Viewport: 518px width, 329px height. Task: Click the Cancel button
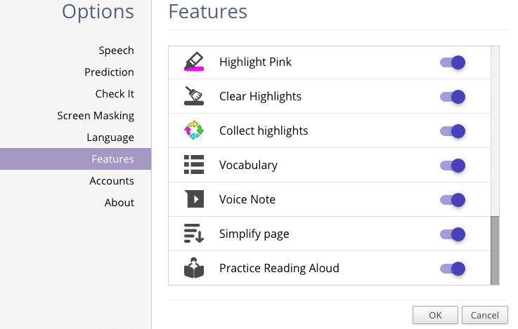point(485,315)
